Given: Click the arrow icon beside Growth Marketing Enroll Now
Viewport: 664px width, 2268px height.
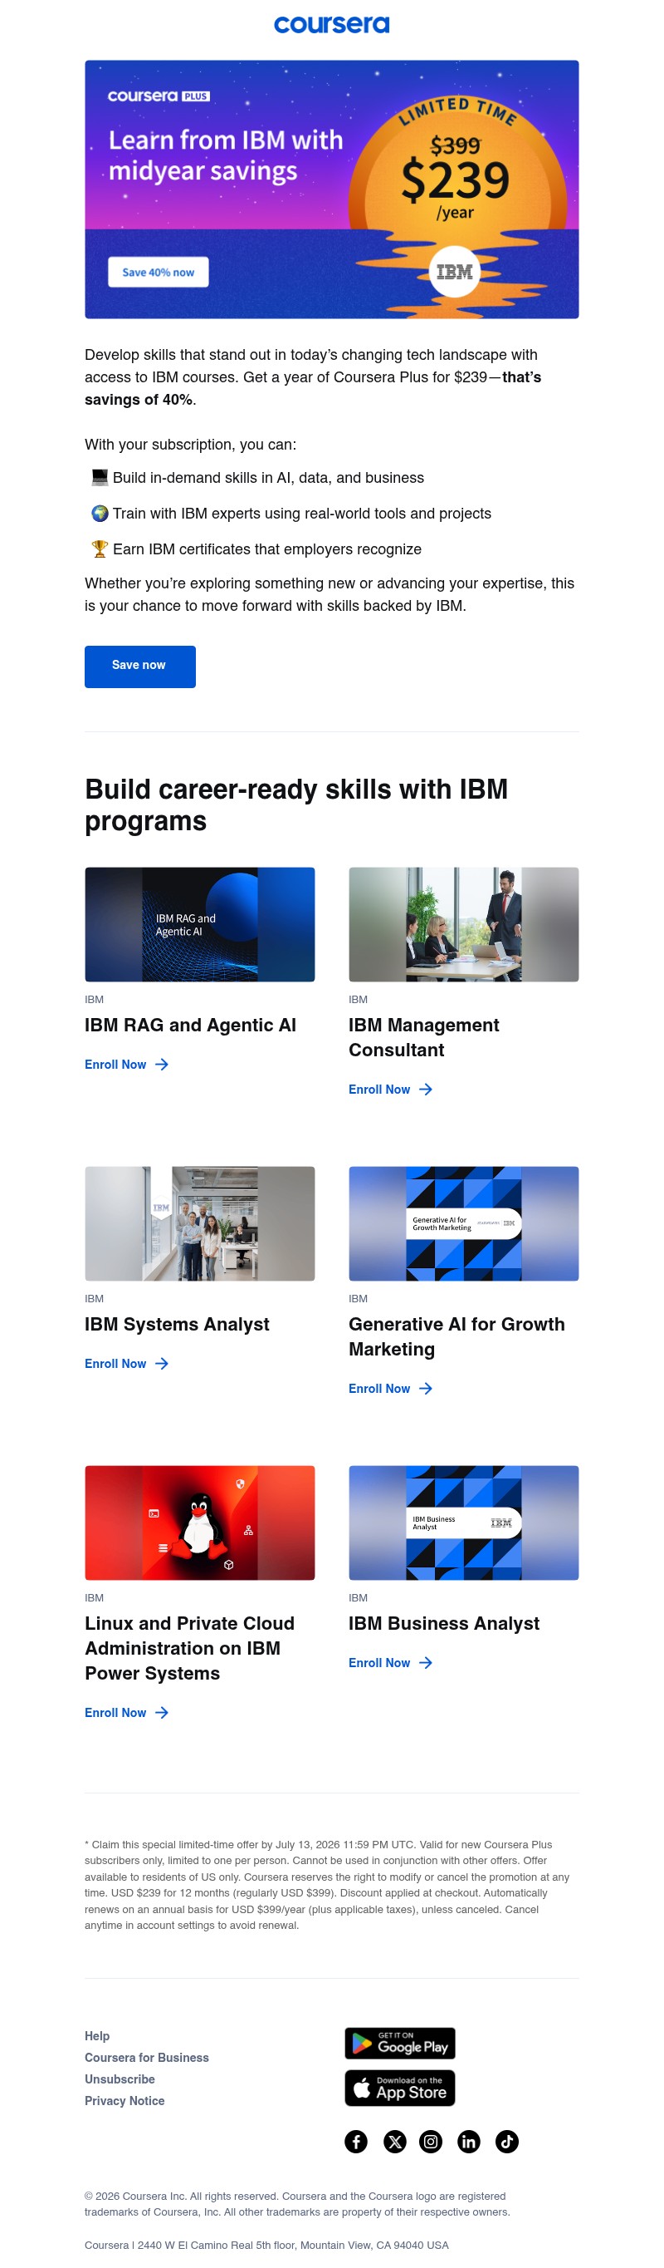Looking at the screenshot, I should pyautogui.click(x=426, y=1389).
